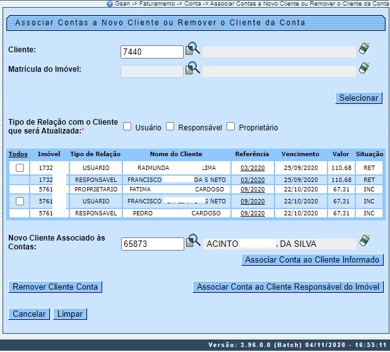Clear the Cliente field with eraser icon
The height and width of the screenshot is (352, 390).
363,49
